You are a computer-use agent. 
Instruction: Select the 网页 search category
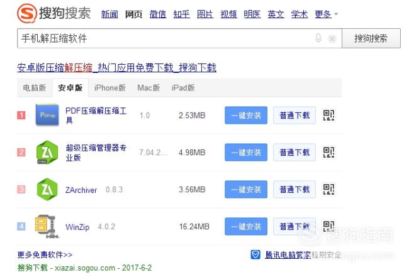(133, 14)
